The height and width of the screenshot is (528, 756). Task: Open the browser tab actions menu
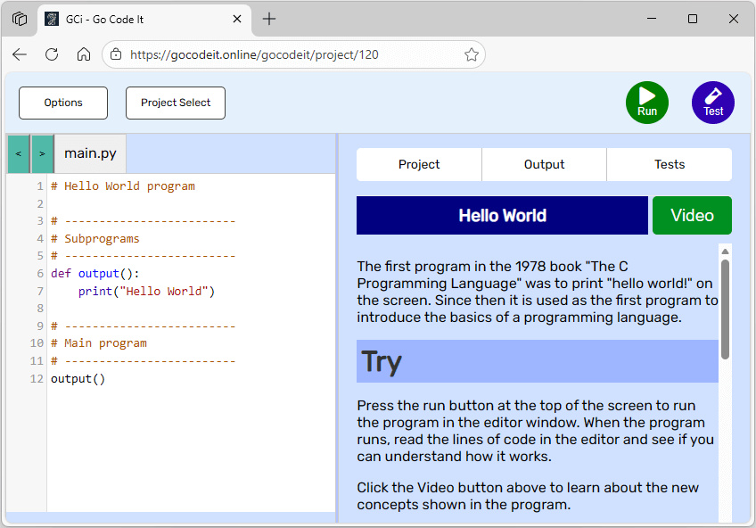(20, 19)
